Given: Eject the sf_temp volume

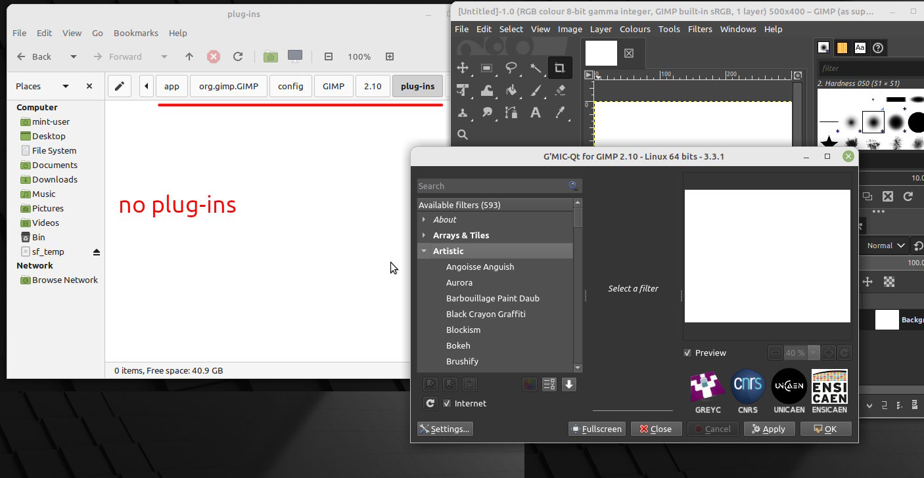Looking at the screenshot, I should click(97, 251).
